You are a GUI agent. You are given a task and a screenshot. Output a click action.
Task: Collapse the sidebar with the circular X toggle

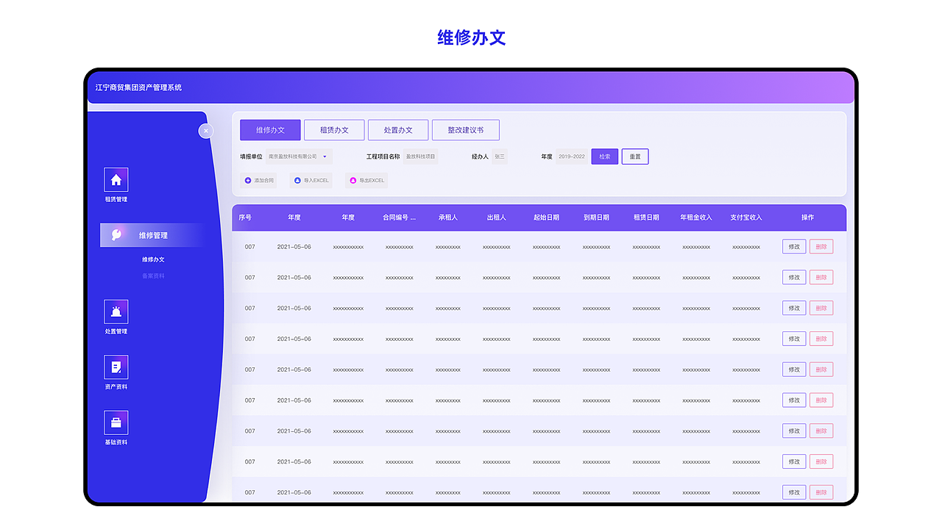(206, 131)
